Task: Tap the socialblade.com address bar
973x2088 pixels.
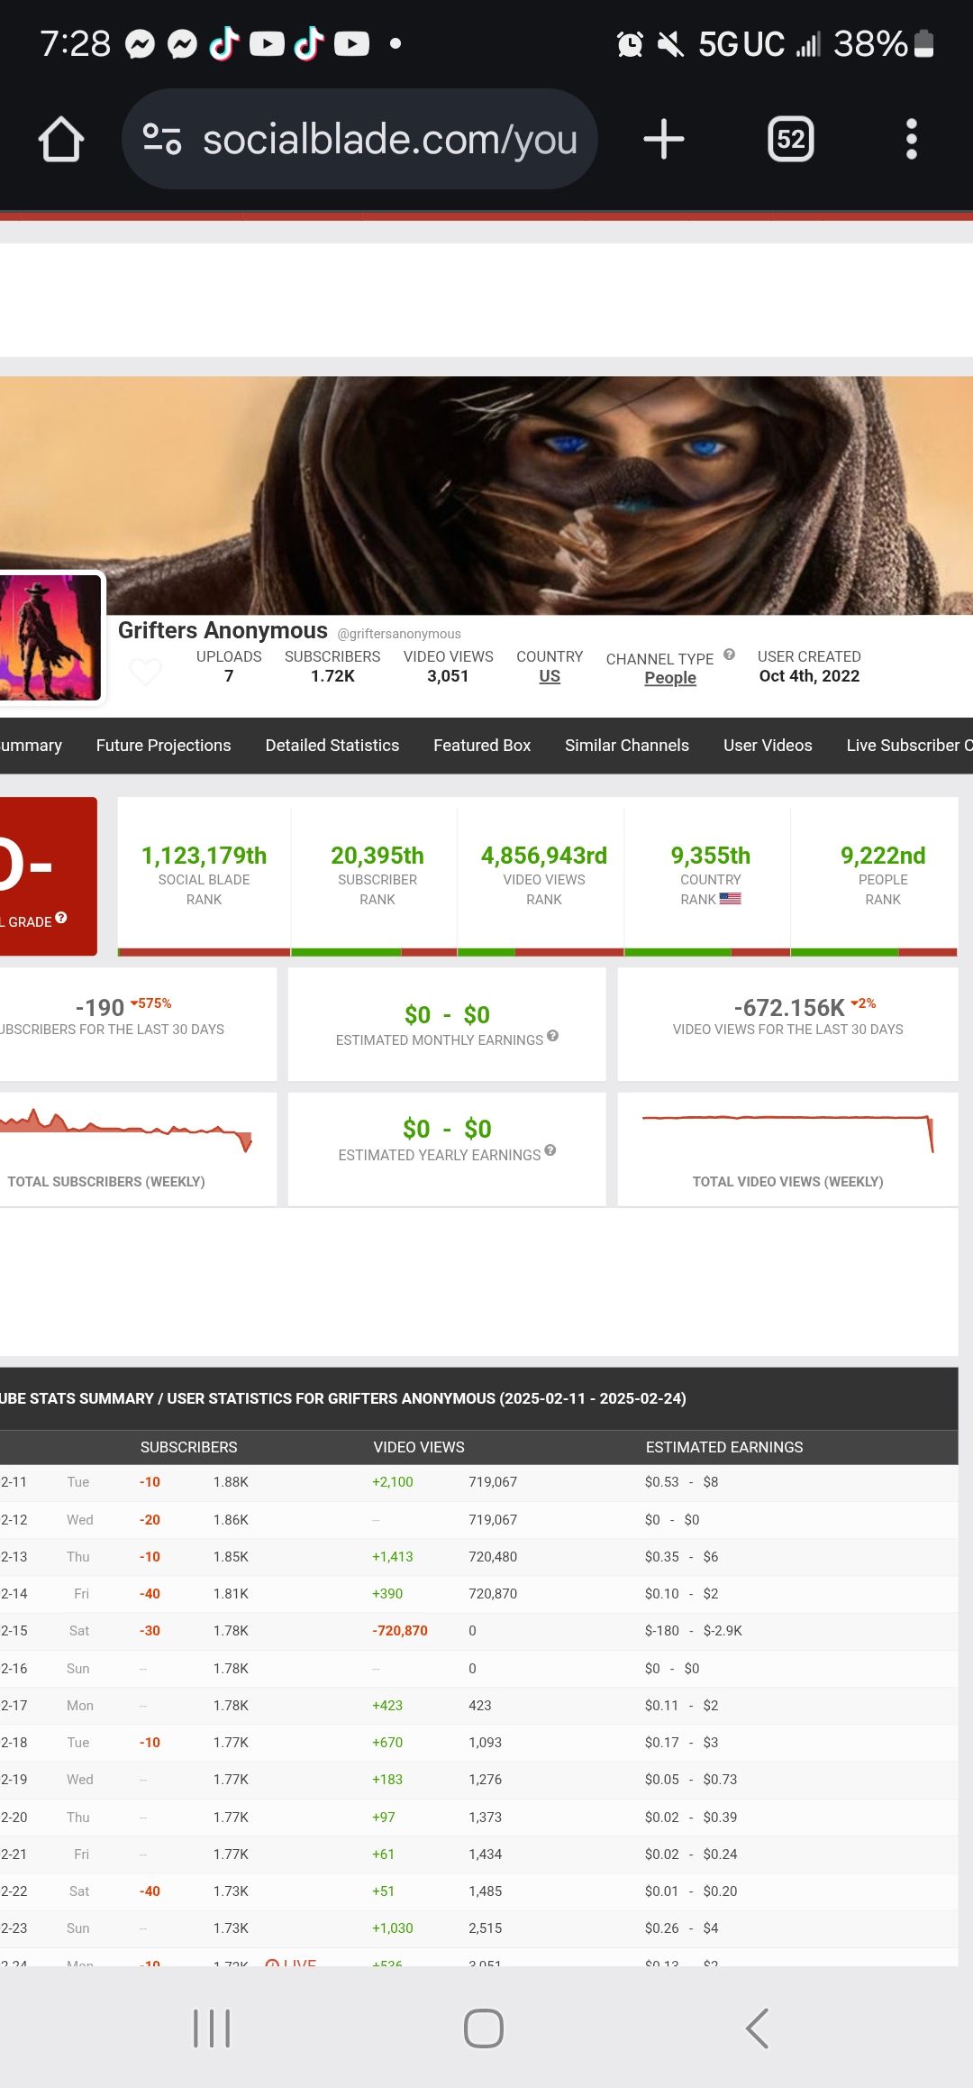Action: click(389, 140)
